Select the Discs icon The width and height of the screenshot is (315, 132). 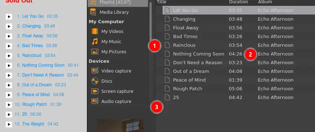[x=95, y=81]
